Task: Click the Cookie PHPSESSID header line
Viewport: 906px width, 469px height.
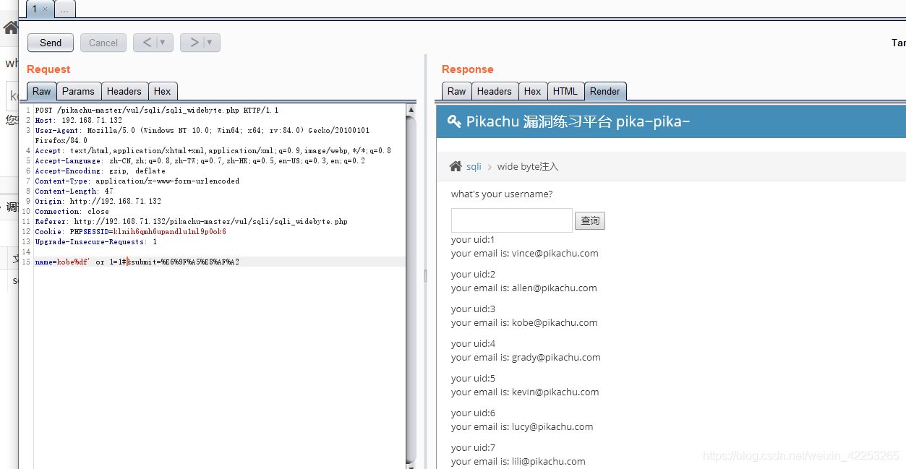Action: coord(130,232)
